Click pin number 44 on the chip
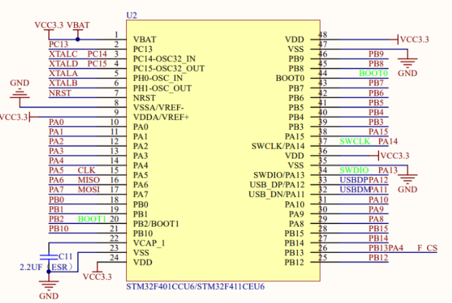The image size is (452, 303). (323, 73)
